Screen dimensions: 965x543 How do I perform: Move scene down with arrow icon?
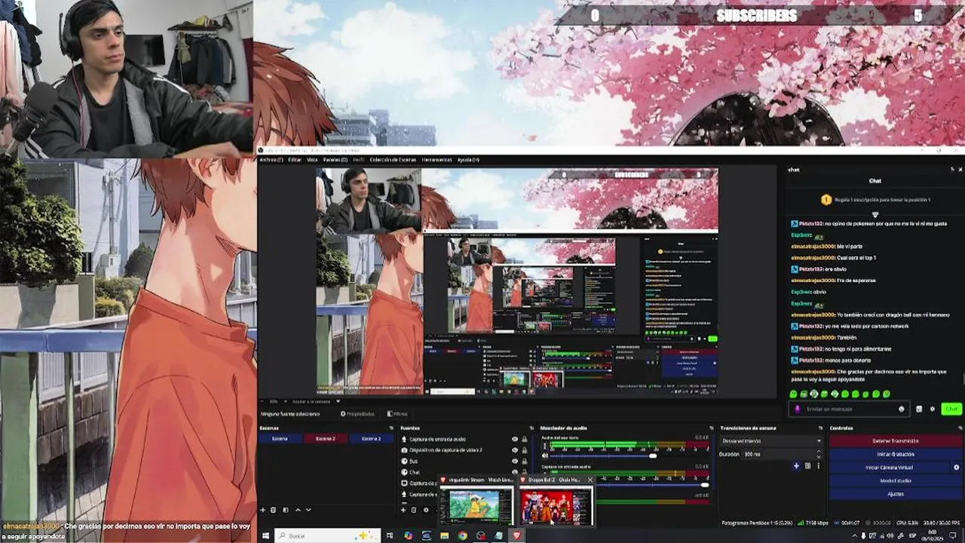[x=308, y=510]
